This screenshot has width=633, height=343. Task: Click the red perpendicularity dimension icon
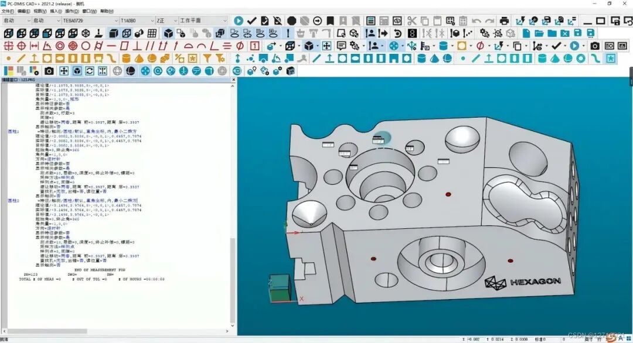click(137, 46)
